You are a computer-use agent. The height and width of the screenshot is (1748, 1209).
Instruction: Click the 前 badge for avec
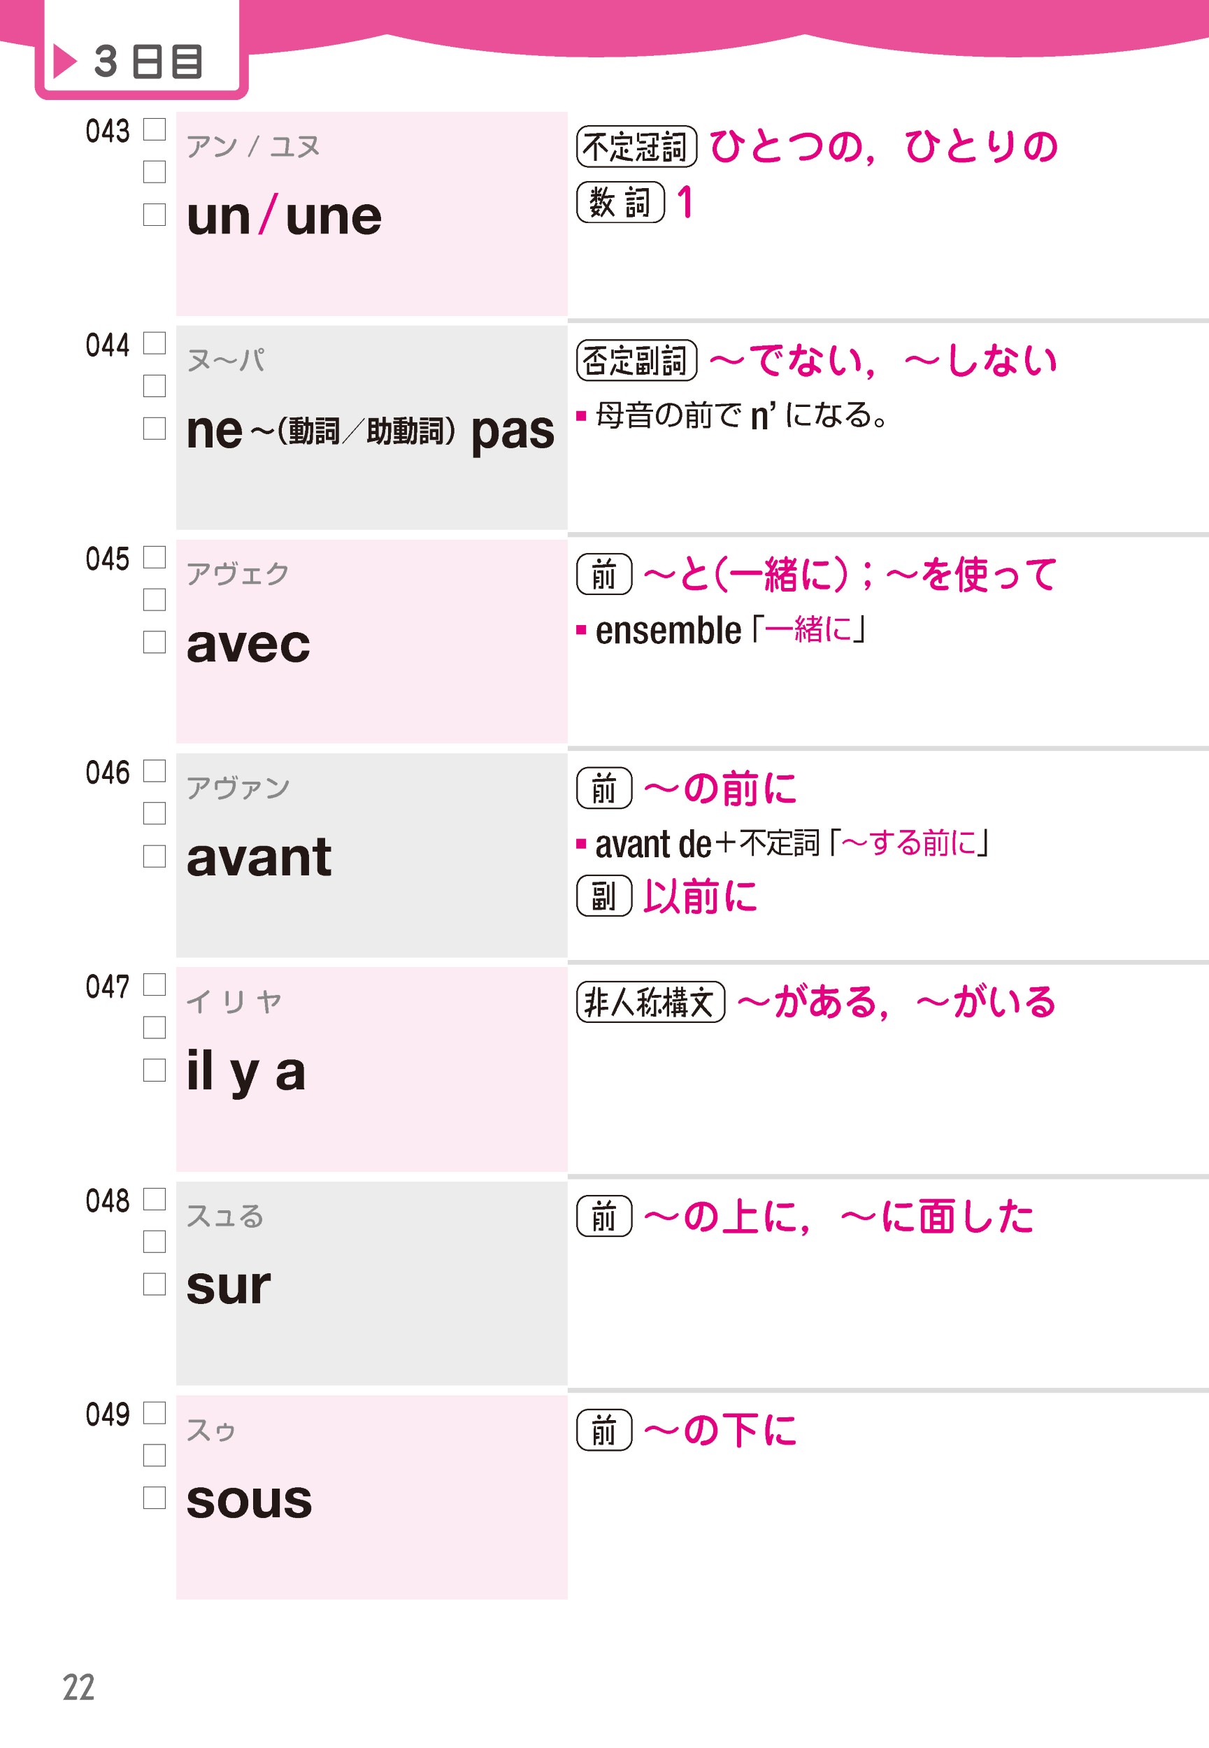pos(603,575)
